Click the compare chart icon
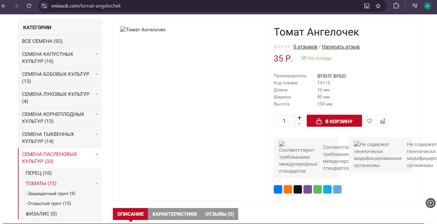The width and height of the screenshot is (437, 224). [x=382, y=121]
